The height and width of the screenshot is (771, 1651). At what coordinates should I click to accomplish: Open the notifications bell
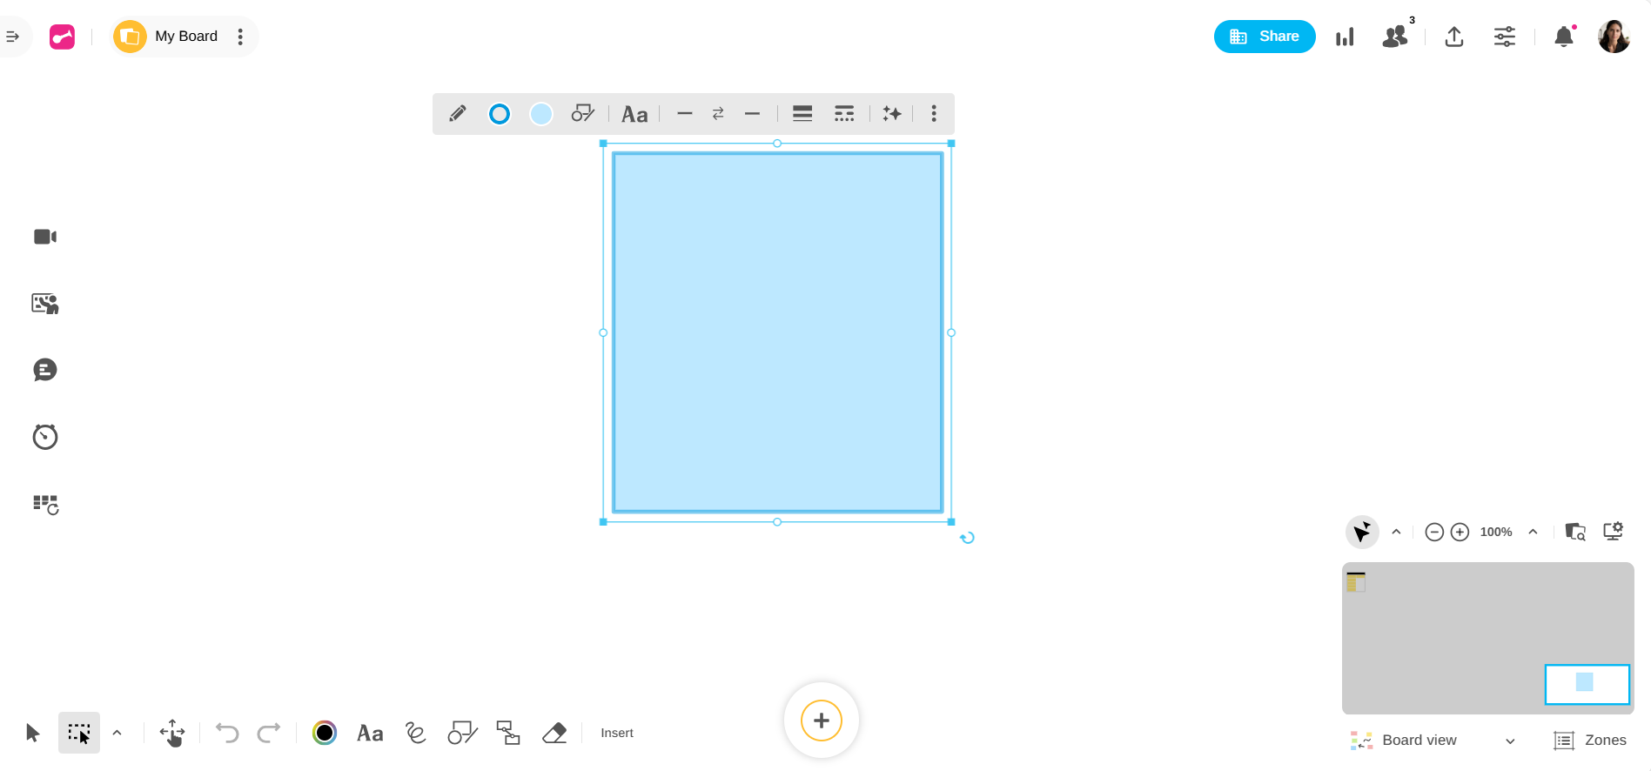point(1564,37)
